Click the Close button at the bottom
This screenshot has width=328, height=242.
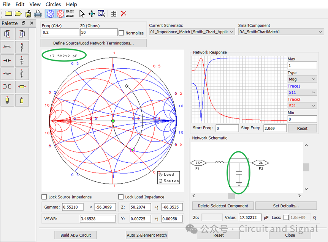point(290,235)
